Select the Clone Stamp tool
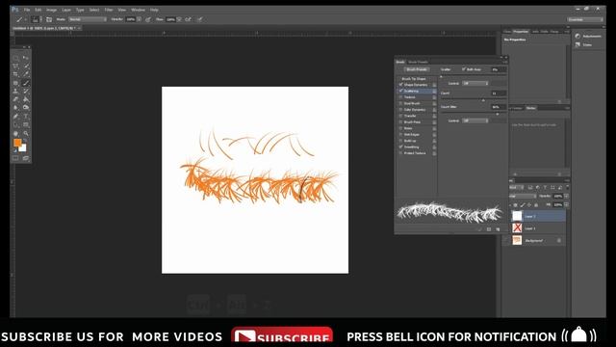Viewport: 616px width, 347px height. pyautogui.click(x=15, y=92)
